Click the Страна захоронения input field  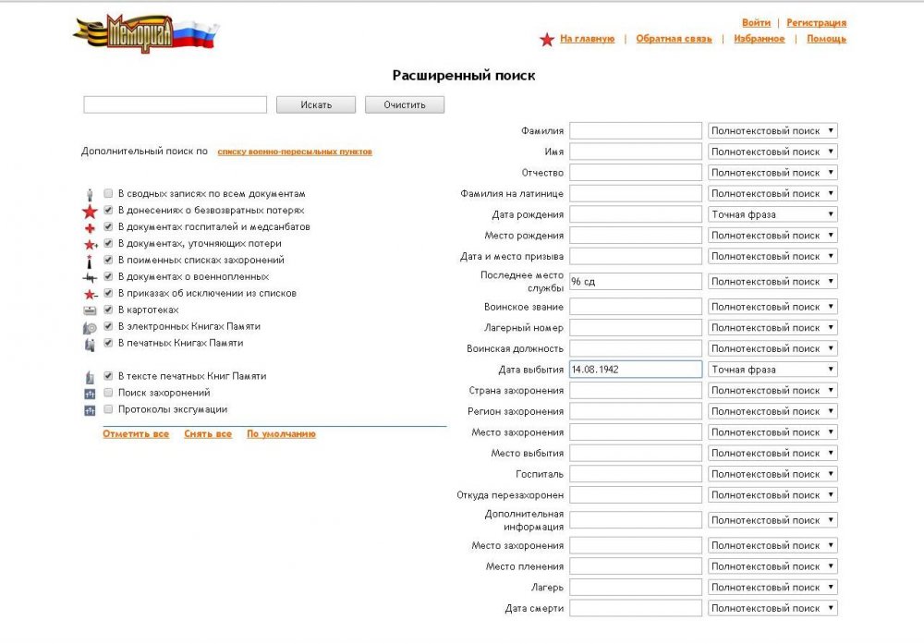pyautogui.click(x=636, y=390)
